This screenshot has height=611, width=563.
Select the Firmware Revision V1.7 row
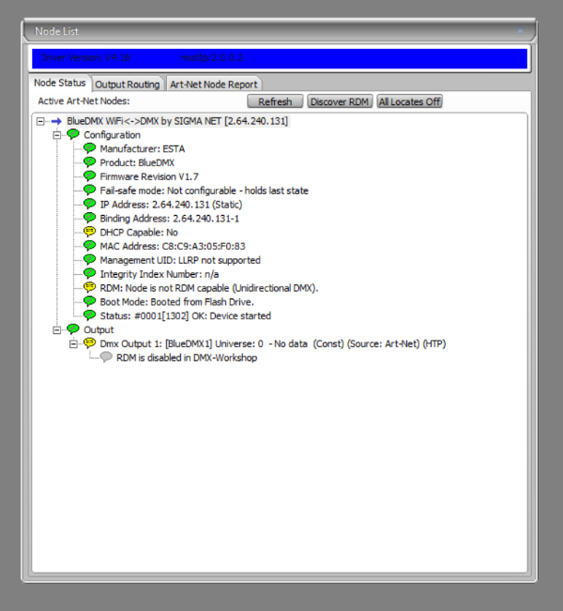149,176
